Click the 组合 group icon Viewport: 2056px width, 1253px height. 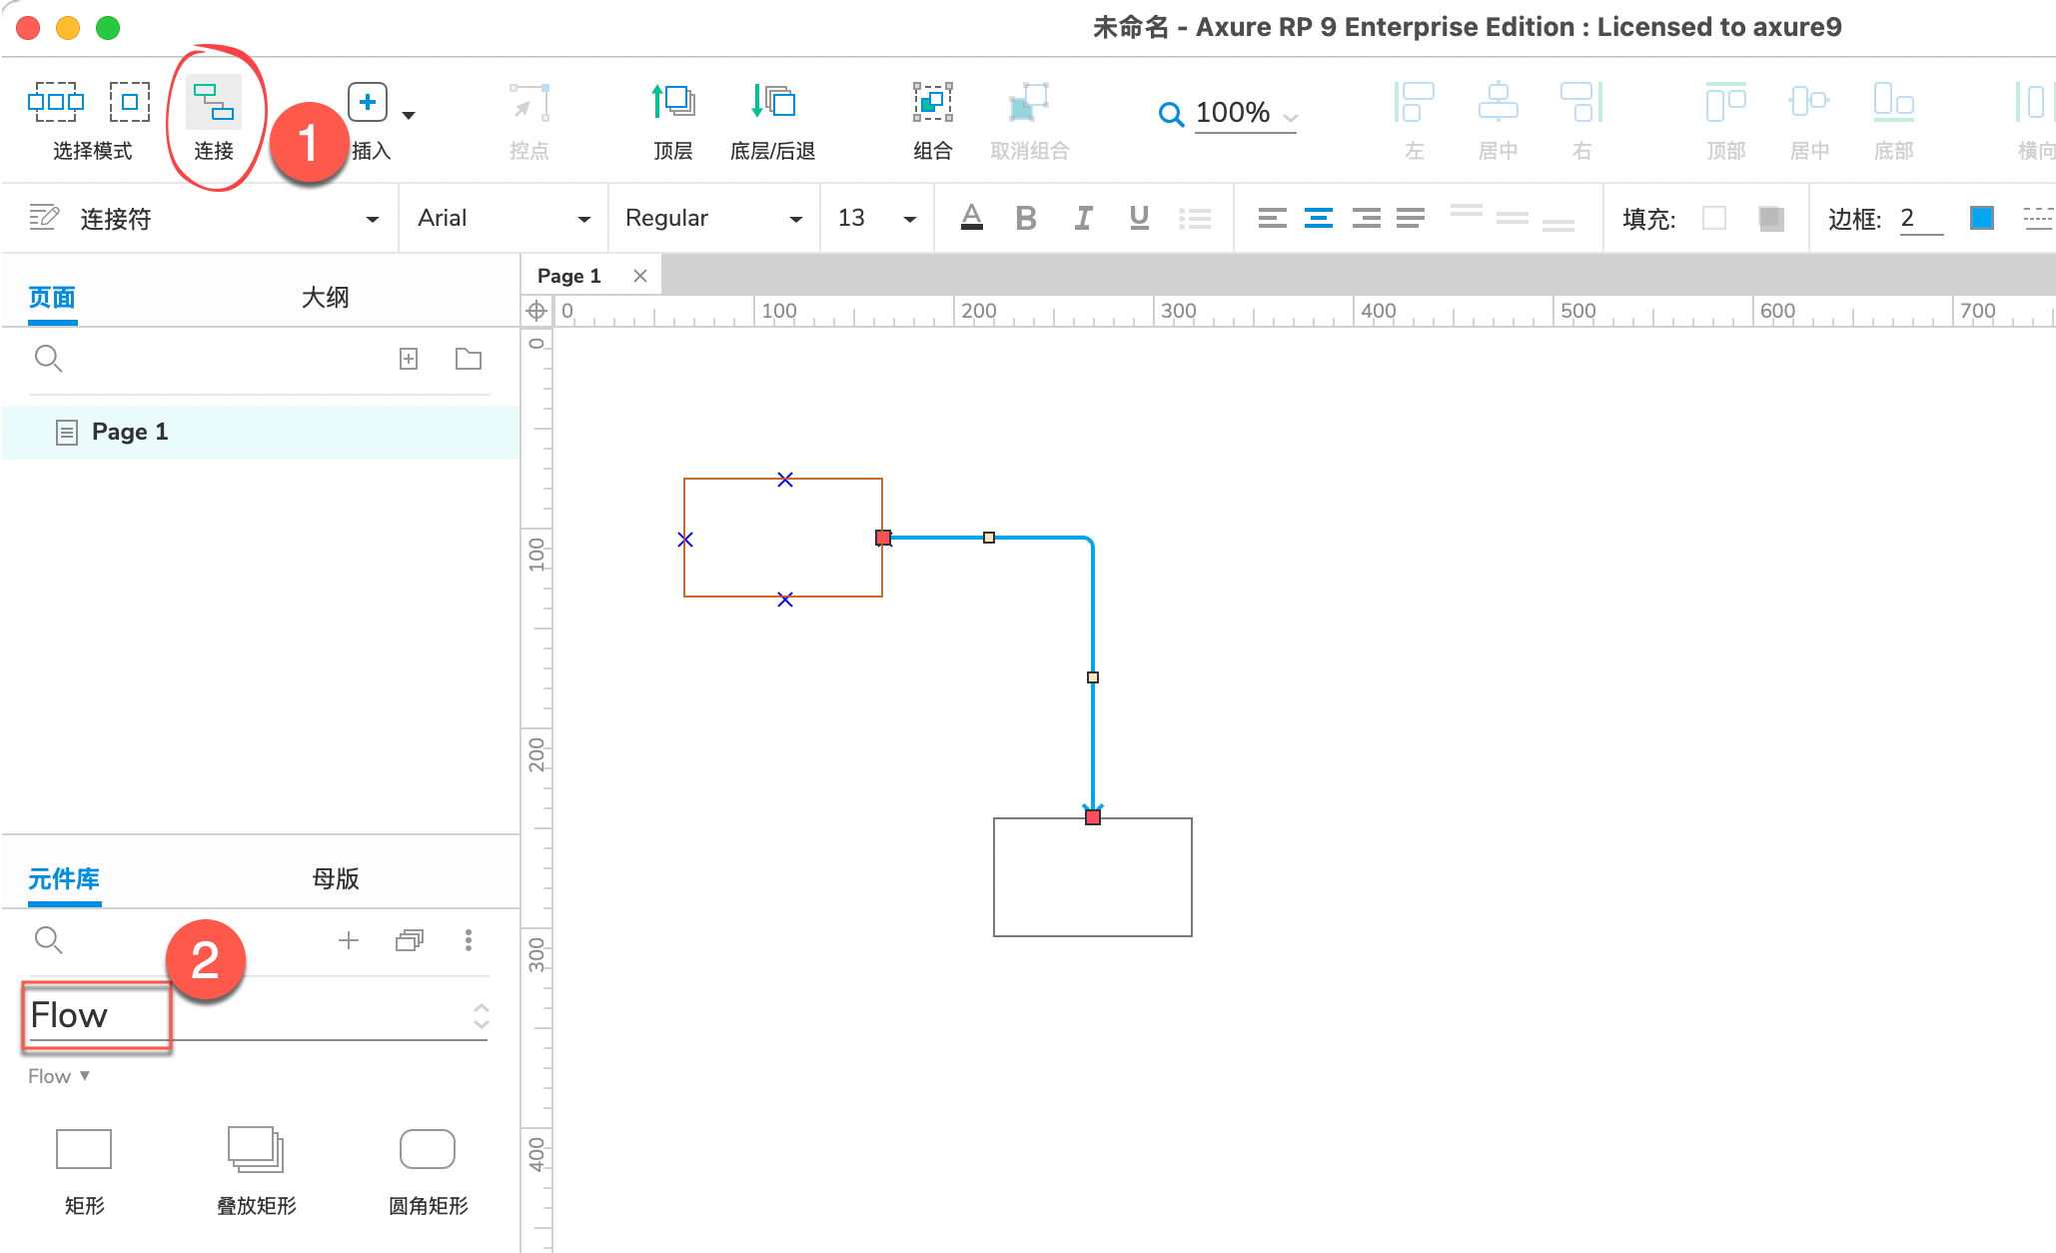pos(933,102)
